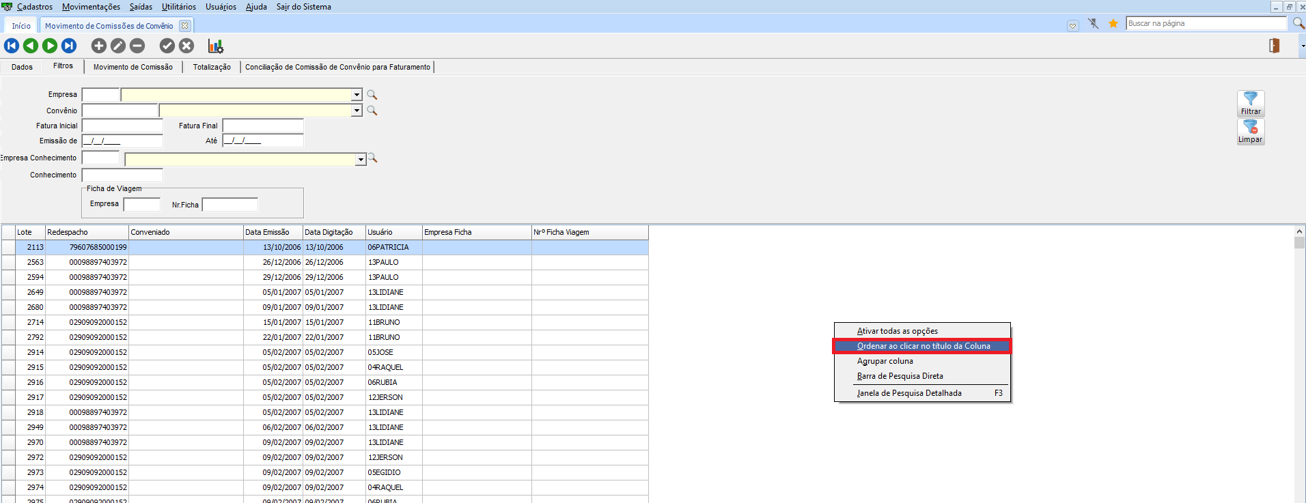The image size is (1306, 503).
Task: Click the page search magnifier icon
Action: (1298, 24)
